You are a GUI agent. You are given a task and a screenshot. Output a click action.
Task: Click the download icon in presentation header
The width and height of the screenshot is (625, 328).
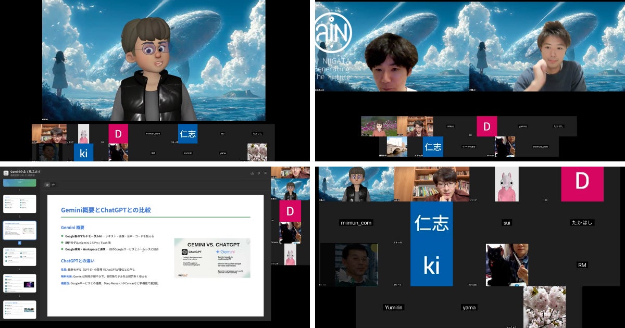252,173
